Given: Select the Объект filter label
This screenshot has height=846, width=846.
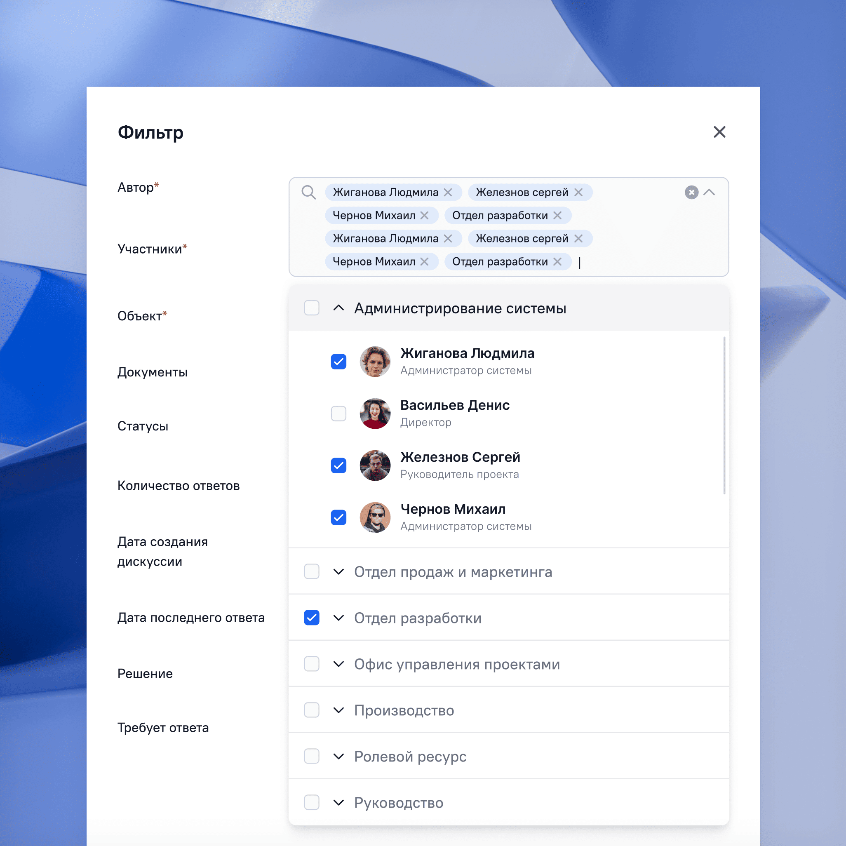Looking at the screenshot, I should (x=142, y=316).
